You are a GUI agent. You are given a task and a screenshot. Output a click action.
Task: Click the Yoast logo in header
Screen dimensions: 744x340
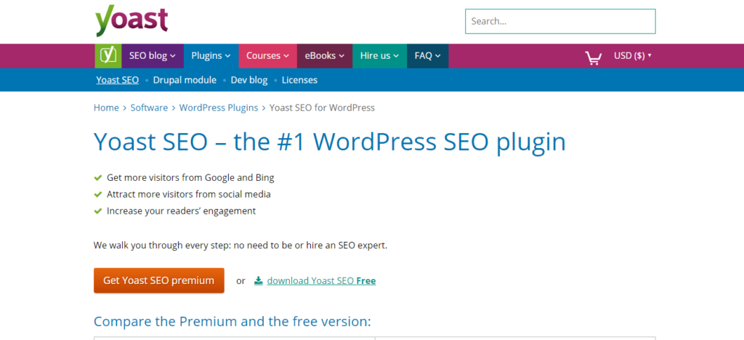[x=132, y=20]
